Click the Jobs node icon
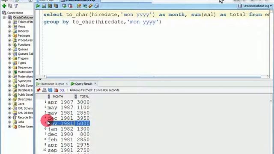This screenshot has height=154, width=274. [15, 122]
